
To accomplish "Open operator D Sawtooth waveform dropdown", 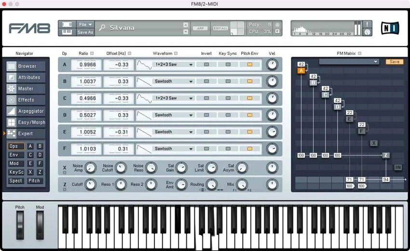I will pos(173,115).
